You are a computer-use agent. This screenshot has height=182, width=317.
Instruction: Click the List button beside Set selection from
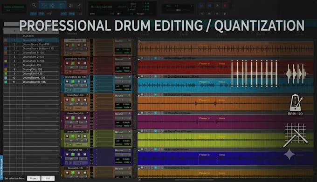point(48,178)
